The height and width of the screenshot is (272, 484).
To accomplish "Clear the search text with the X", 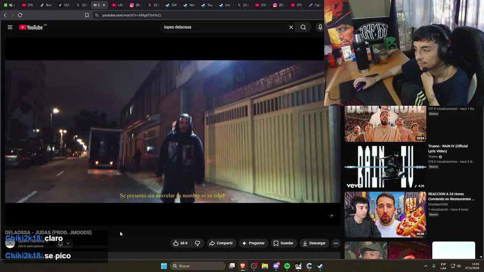I will click(291, 27).
